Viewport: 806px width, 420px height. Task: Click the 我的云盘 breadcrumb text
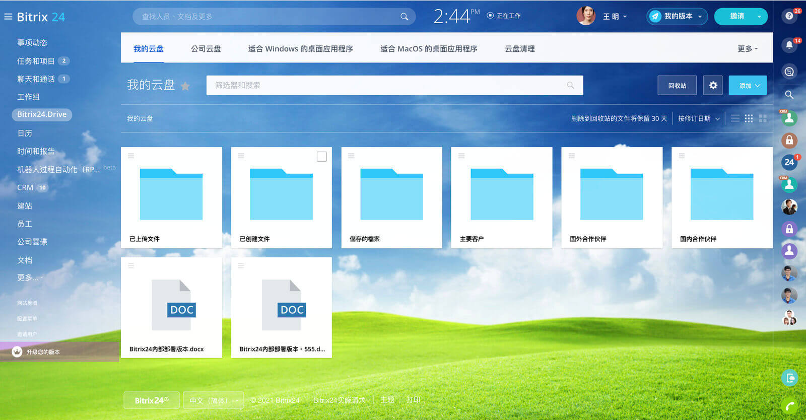pyautogui.click(x=140, y=119)
